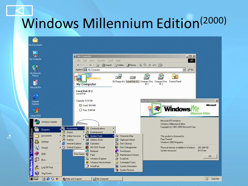This screenshot has width=248, height=186.
Task: Click the Delete (X) toolbar icon
Action: click(x=150, y=65)
